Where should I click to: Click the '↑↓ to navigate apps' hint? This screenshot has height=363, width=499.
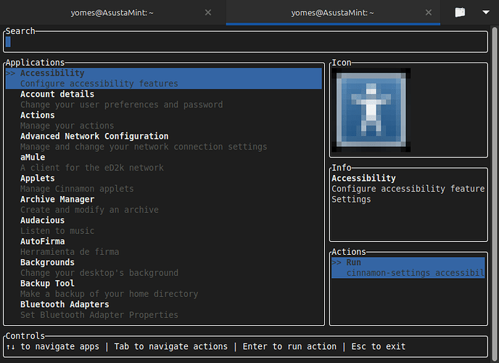52,346
